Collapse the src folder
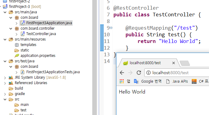209x115 pixels. (5, 99)
